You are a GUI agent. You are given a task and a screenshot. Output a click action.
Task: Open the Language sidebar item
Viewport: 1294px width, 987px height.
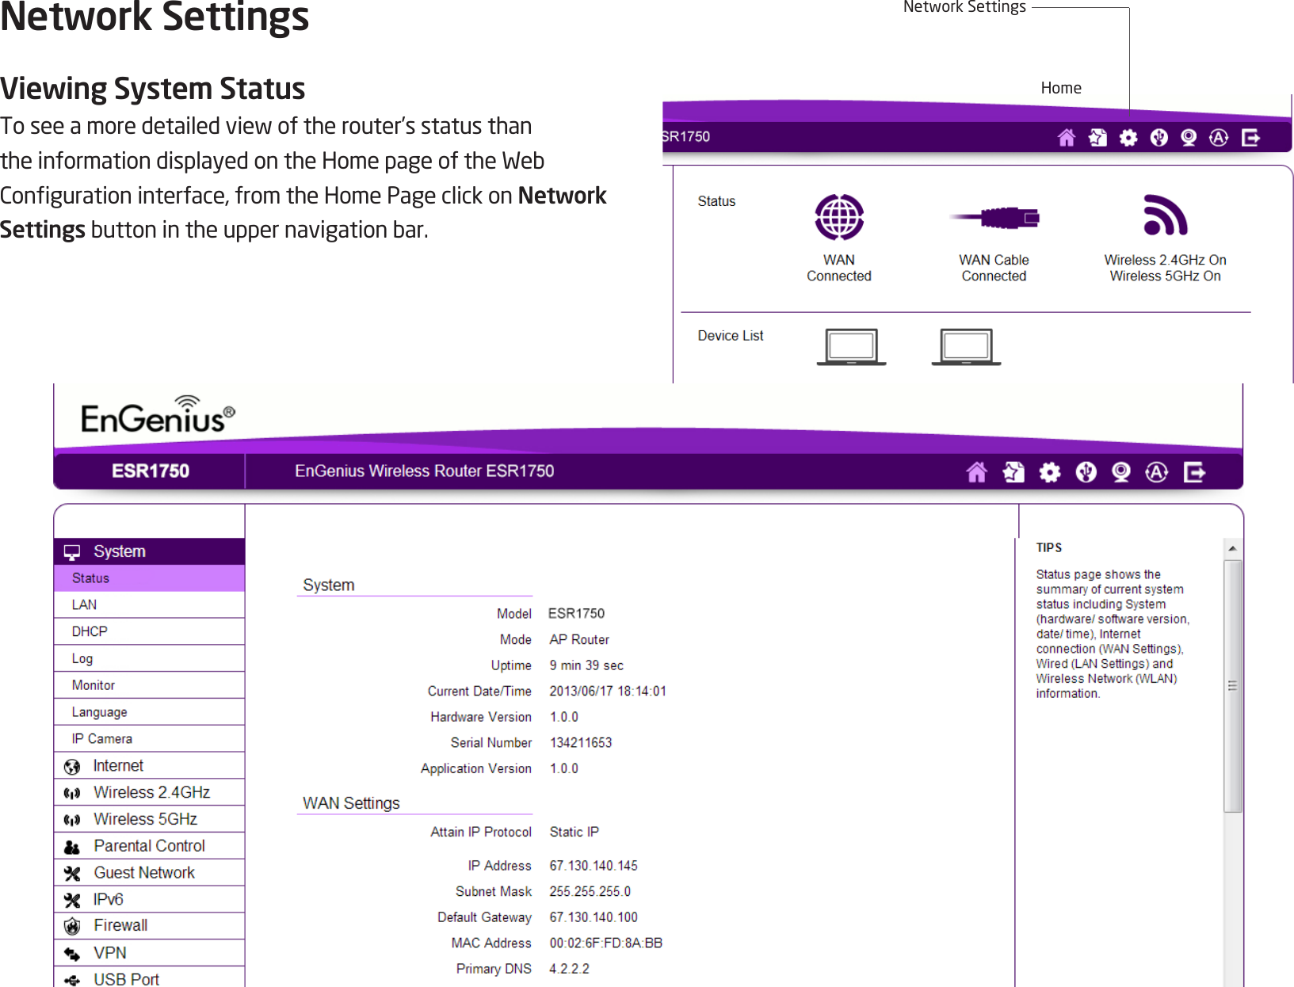149,712
